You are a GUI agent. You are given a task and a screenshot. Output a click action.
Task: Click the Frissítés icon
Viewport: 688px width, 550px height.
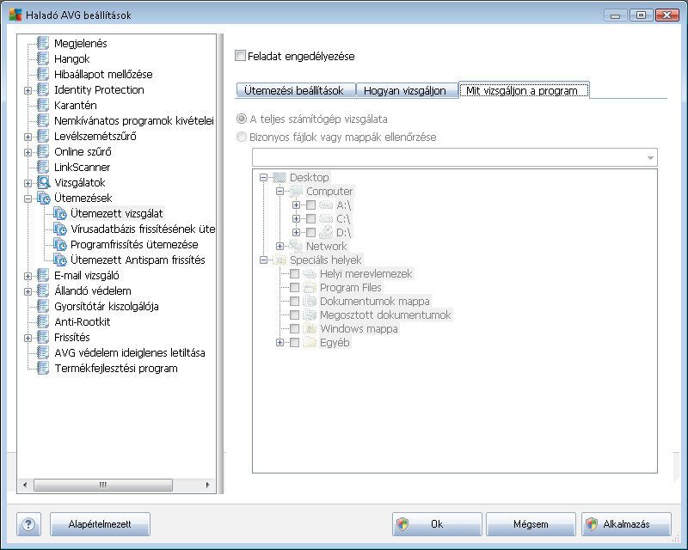[x=43, y=337]
